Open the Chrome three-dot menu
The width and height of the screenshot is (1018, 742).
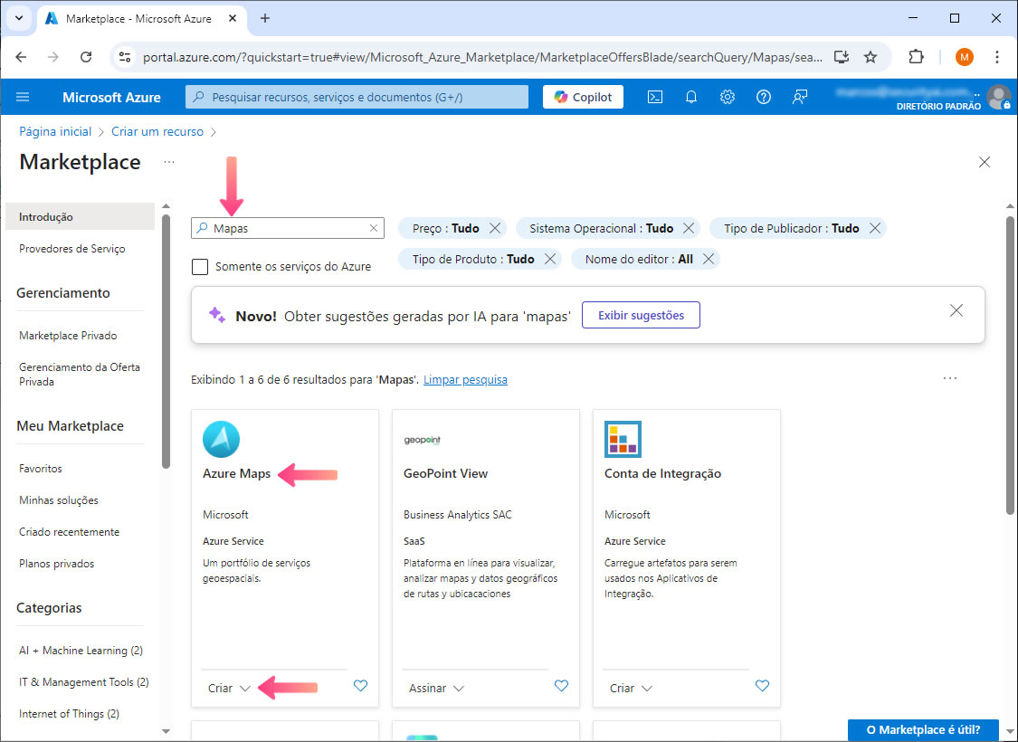pyautogui.click(x=996, y=57)
